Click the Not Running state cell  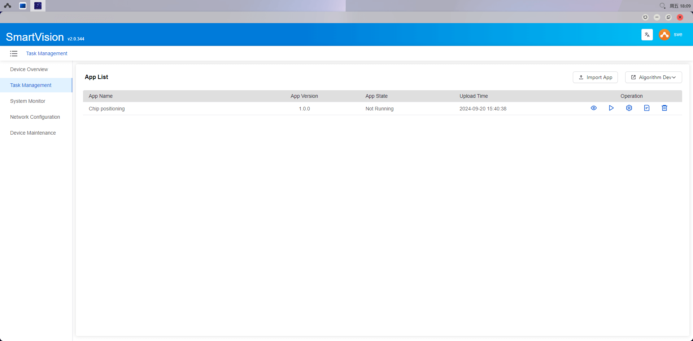click(x=379, y=109)
